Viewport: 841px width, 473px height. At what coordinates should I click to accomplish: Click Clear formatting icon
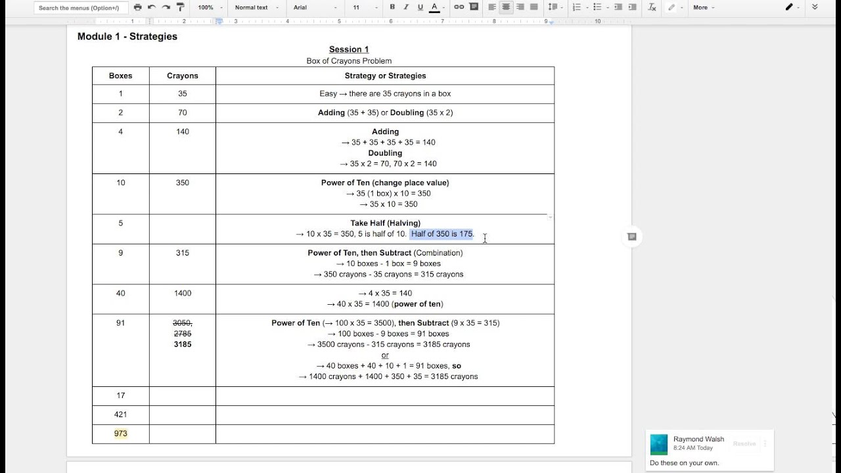[x=652, y=7]
